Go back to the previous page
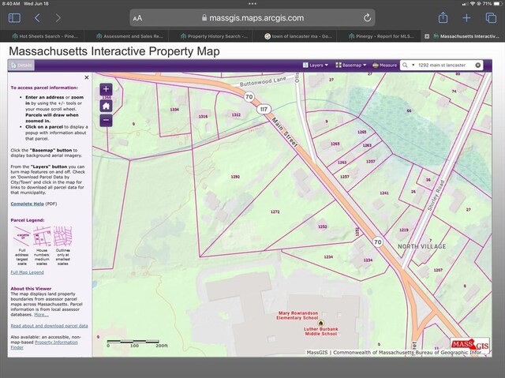This screenshot has width=505, height=378. click(37, 17)
